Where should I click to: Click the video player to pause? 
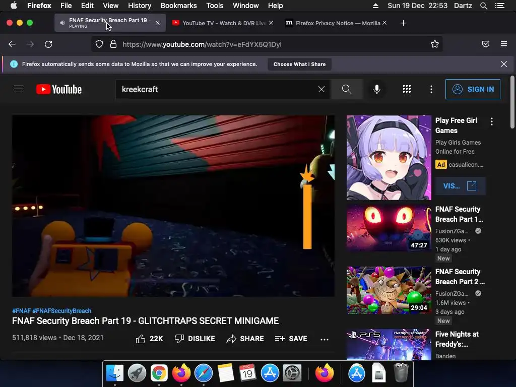[x=173, y=206]
